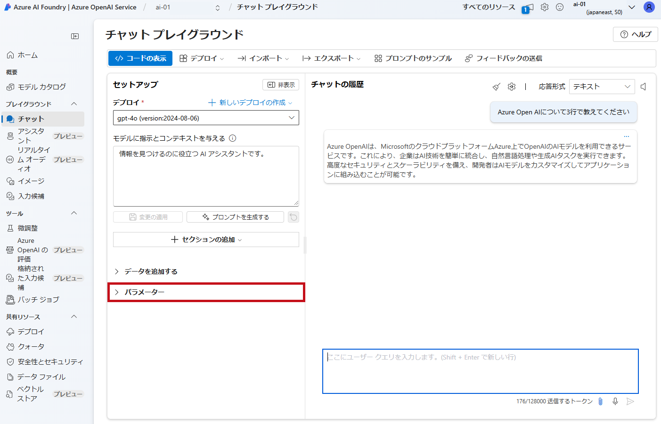Send message with arrow icon
661x424 pixels.
[x=630, y=401]
